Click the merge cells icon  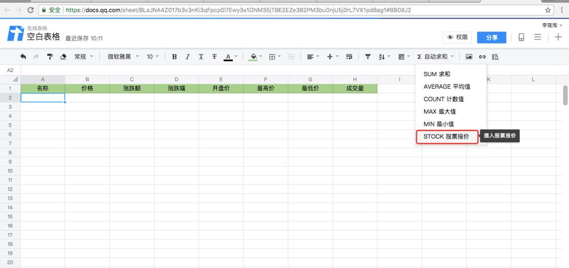coord(291,57)
